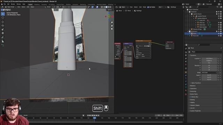Click the viewport pan hand icon

(112, 26)
